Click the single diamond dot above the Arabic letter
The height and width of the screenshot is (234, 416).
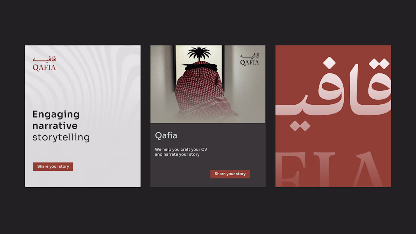(329, 63)
